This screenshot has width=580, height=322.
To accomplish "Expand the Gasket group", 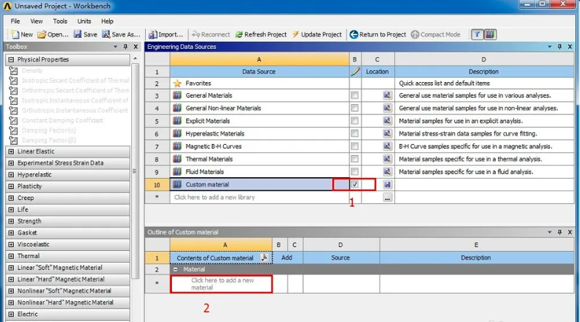I will (11, 232).
